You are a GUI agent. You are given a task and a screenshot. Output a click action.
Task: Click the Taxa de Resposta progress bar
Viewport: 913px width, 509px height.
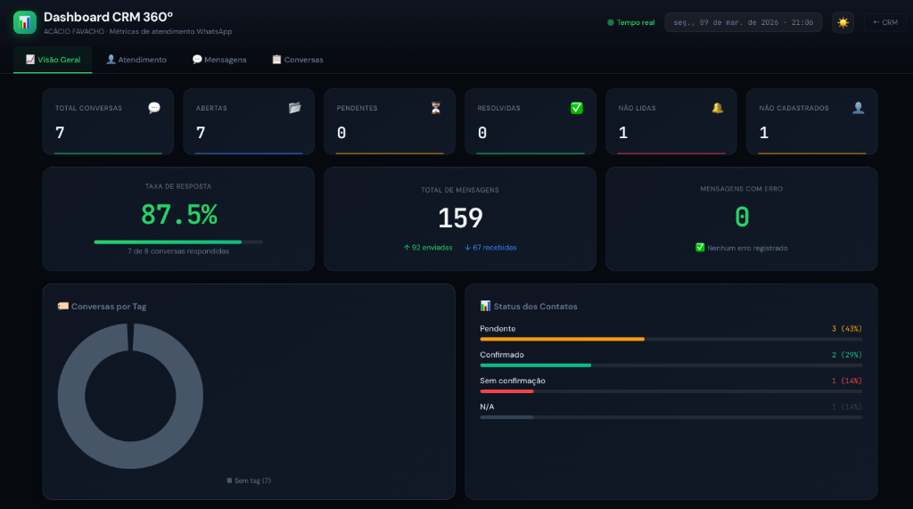click(x=178, y=242)
